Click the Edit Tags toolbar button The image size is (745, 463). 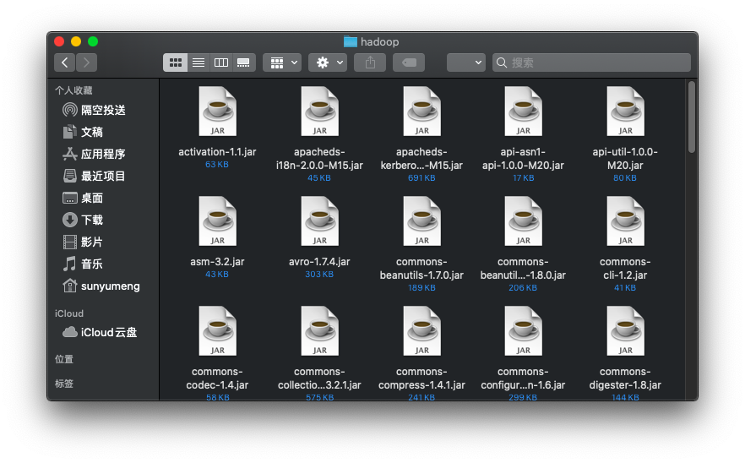click(409, 63)
